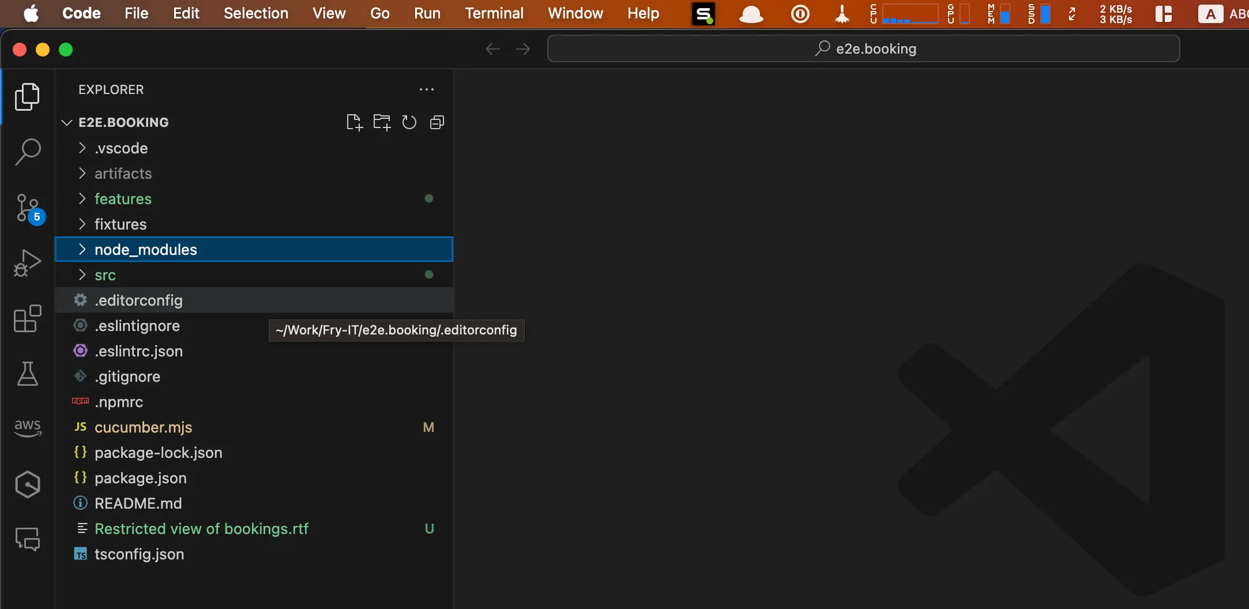Viewport: 1249px width, 609px height.
Task: Open the Run and Debug view
Action: tap(27, 262)
